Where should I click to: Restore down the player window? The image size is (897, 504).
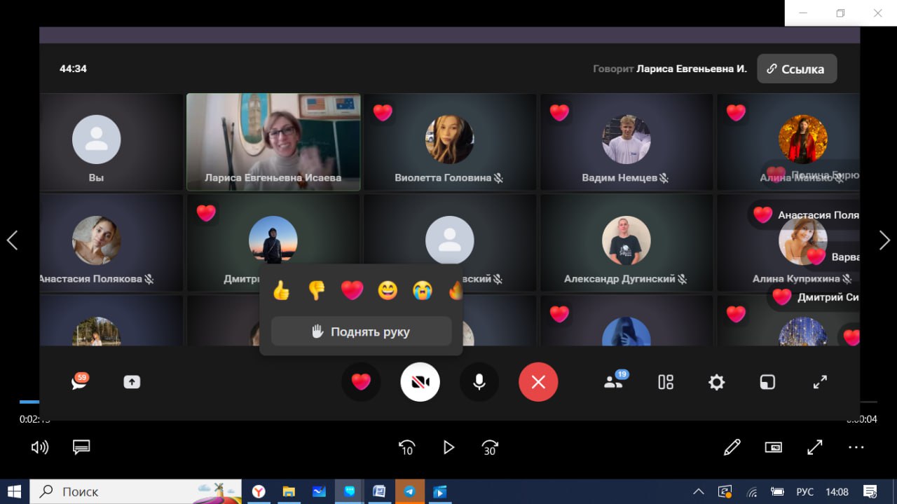[840, 13]
